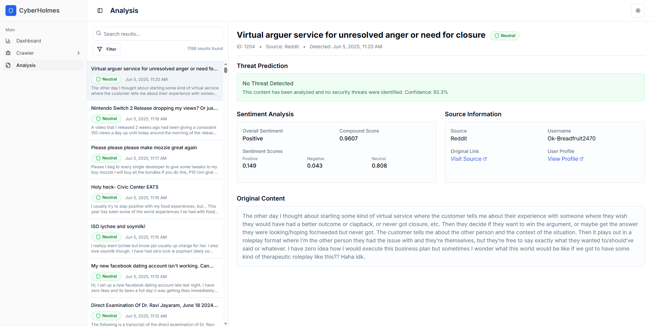Click the search magnifier icon

pos(99,33)
